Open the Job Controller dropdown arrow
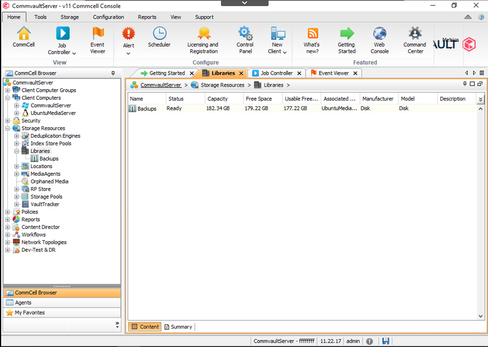 point(74,53)
